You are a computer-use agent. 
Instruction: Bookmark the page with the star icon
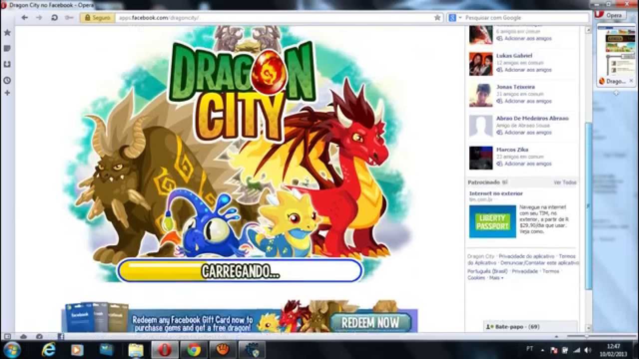[x=438, y=17]
